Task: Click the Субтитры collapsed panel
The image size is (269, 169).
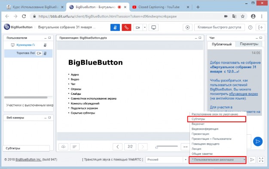Action: click(x=26, y=148)
